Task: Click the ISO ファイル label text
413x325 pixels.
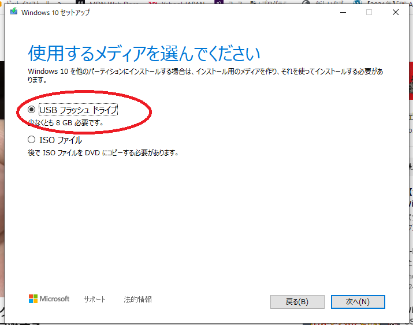Action: pyautogui.click(x=61, y=140)
